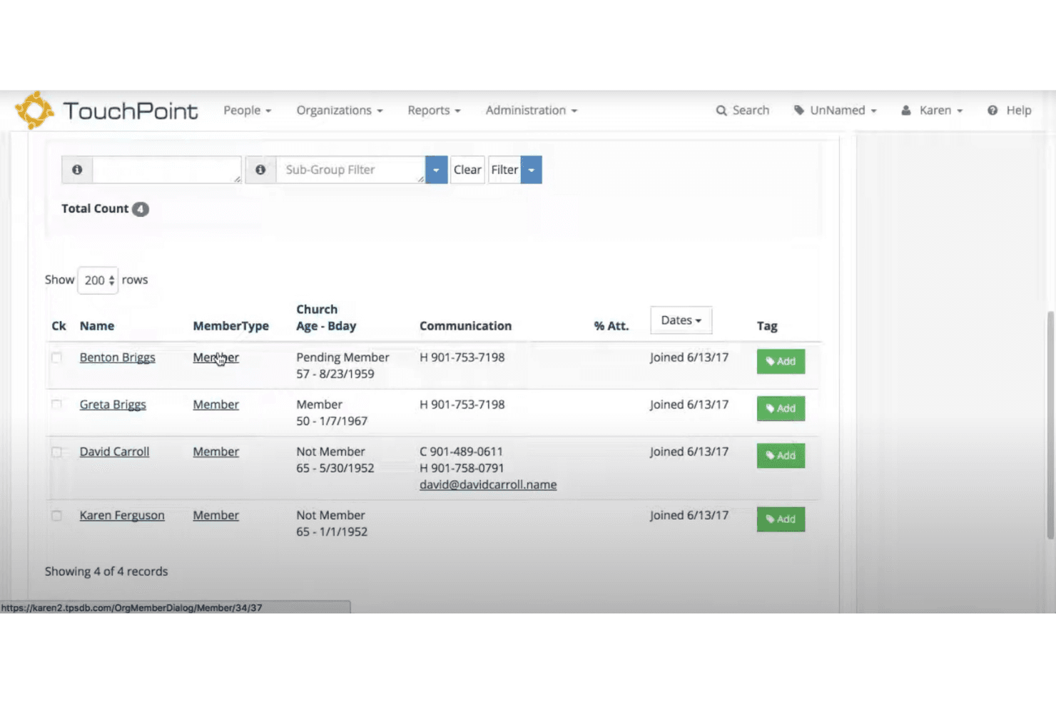Open the Sub-Group Filter dropdown arrow
The width and height of the screenshot is (1056, 704).
pyautogui.click(x=436, y=170)
